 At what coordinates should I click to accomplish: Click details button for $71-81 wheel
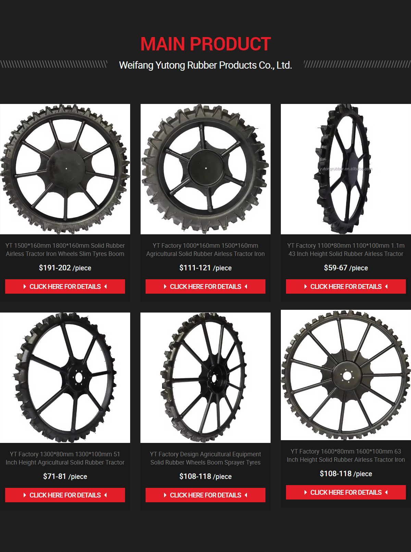65,495
